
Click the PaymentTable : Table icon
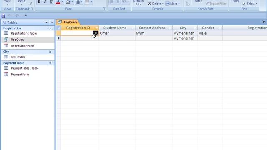(x=6, y=68)
